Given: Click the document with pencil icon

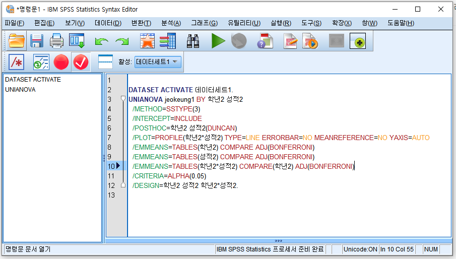Looking at the screenshot, I should tap(290, 41).
